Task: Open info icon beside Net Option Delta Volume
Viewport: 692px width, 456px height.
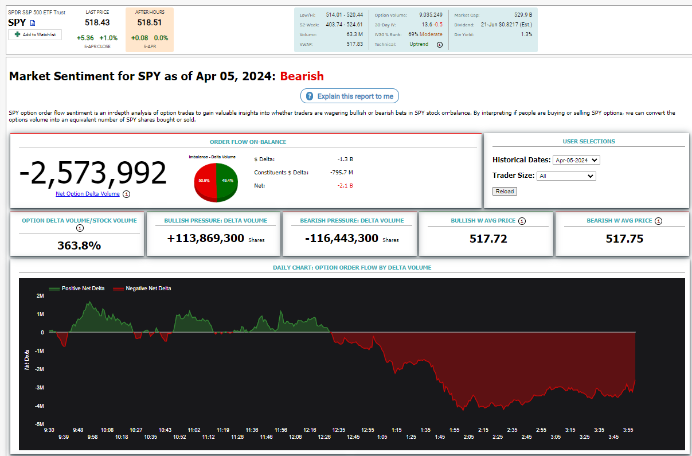Action: [127, 194]
